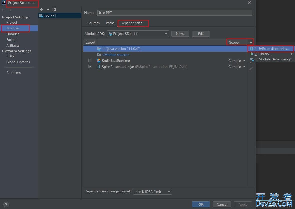Choose JARs or directories menu item
295x209 pixels.
[x=271, y=49]
